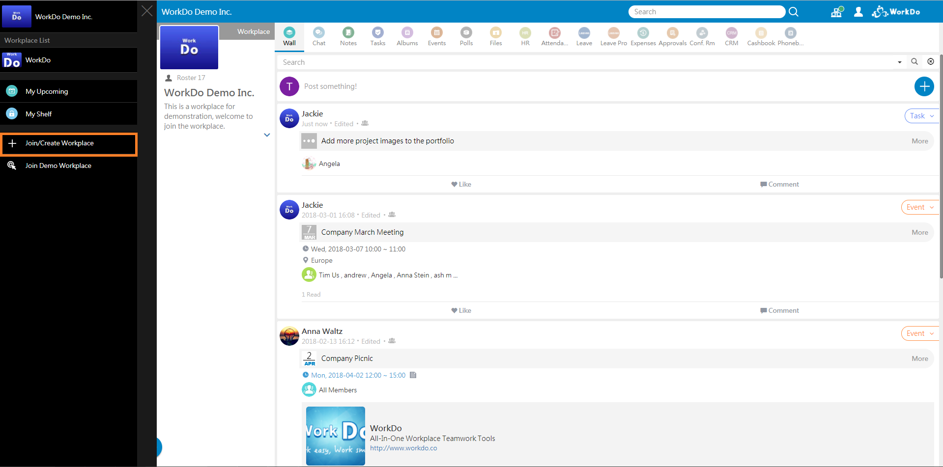
Task: Comment on Company March Meeting post
Action: (779, 310)
